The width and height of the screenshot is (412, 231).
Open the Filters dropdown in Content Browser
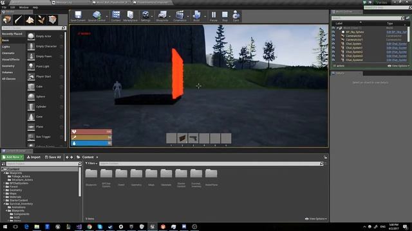91,164
